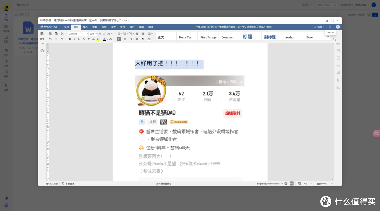The height and width of the screenshot is (211, 380).
Task: Expand the highlight color dropdown arrow
Action: click(x=101, y=39)
